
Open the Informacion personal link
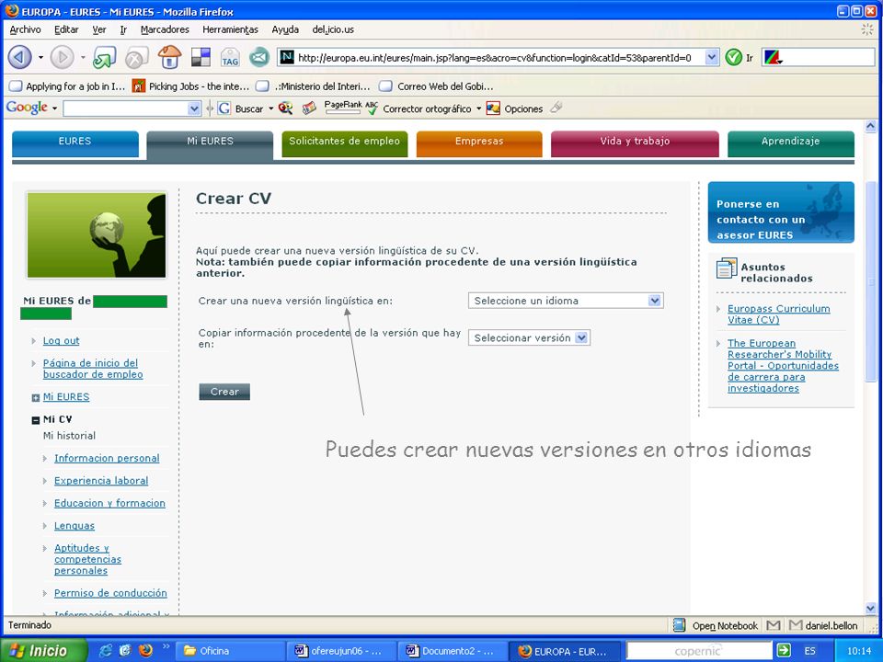(x=107, y=458)
